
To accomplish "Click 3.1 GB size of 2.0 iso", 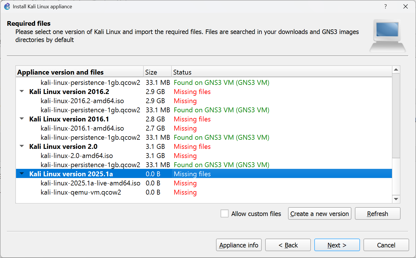I will click(155, 155).
